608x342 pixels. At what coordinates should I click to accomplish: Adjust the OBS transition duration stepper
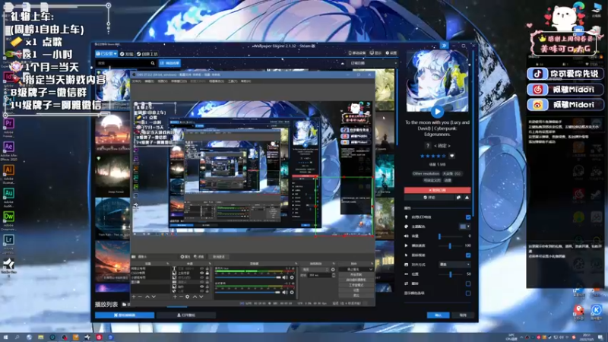334,275
